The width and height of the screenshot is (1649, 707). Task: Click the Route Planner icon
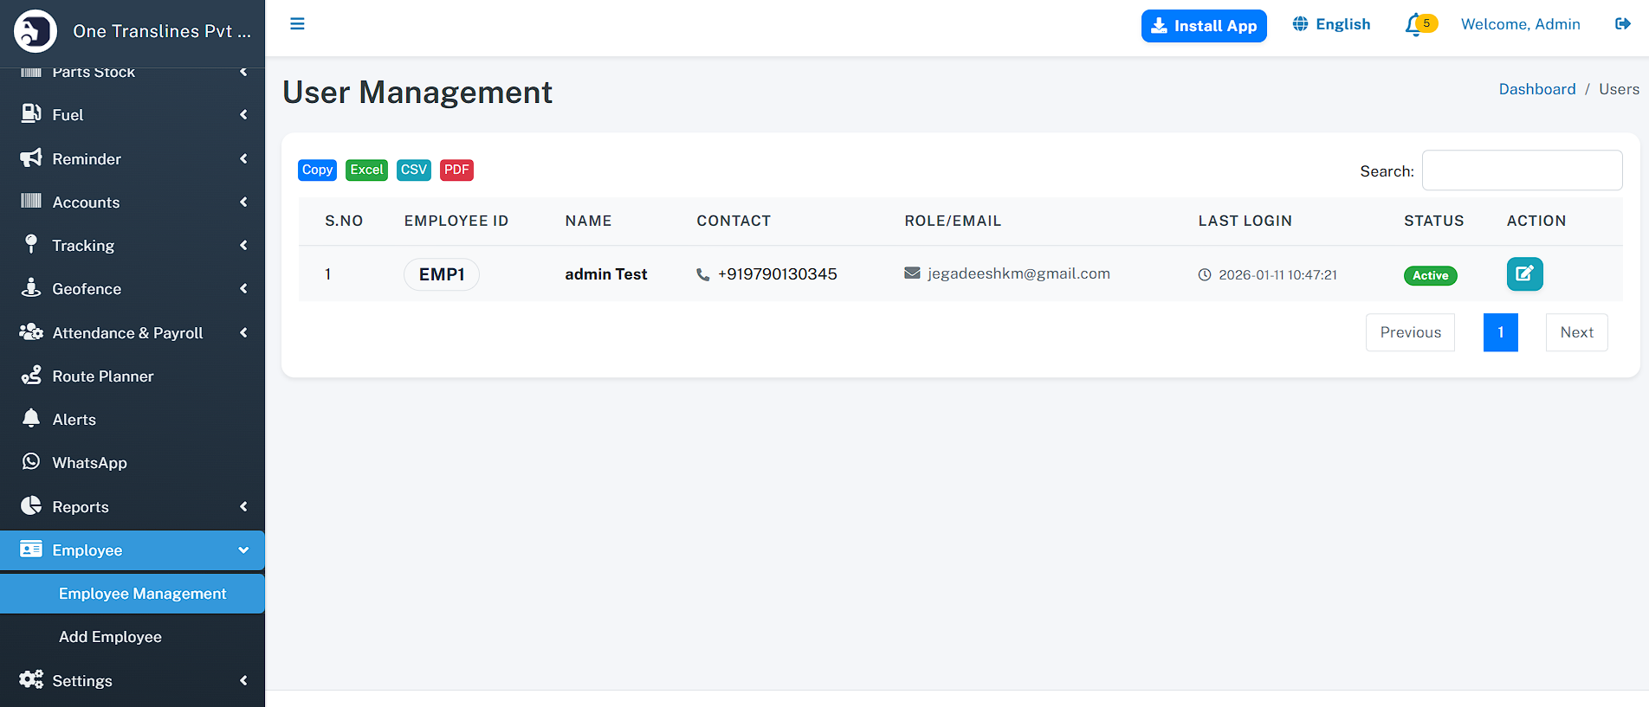click(31, 376)
